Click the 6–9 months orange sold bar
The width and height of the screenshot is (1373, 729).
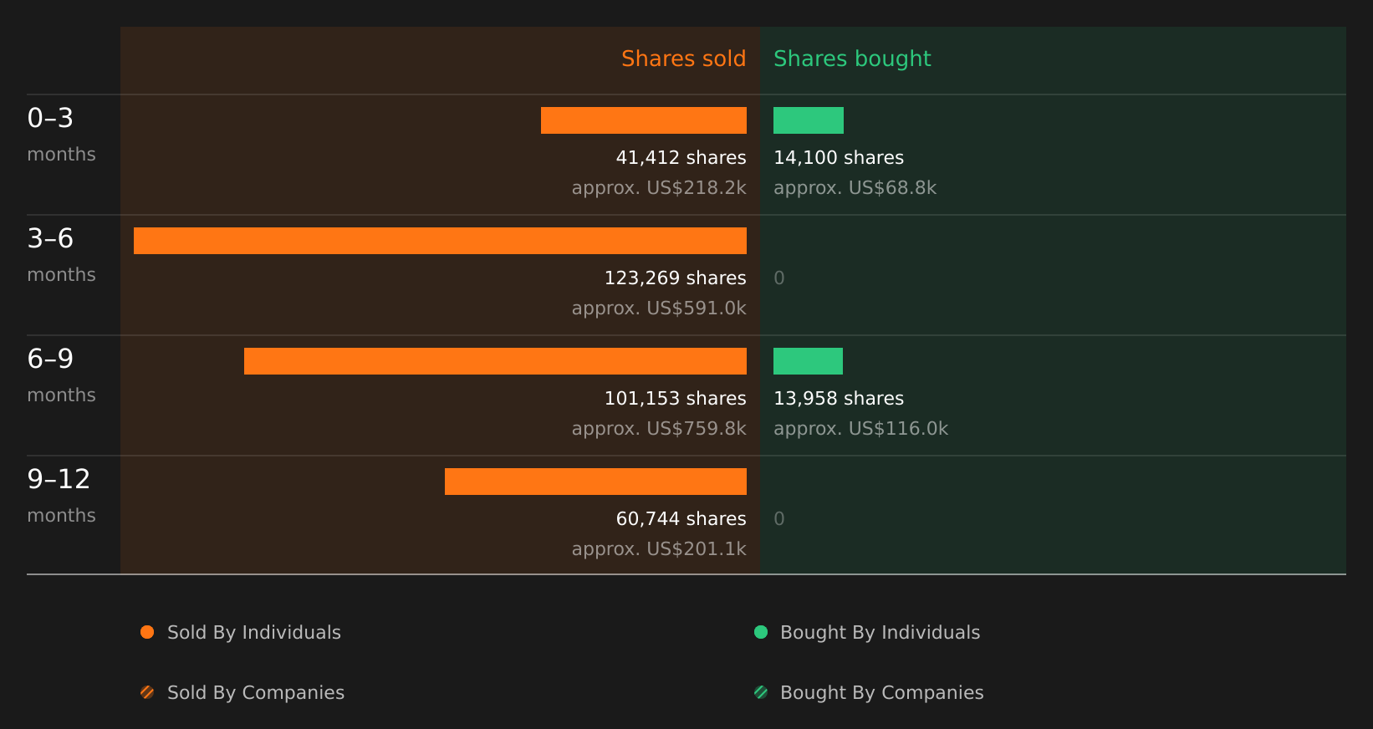click(495, 361)
